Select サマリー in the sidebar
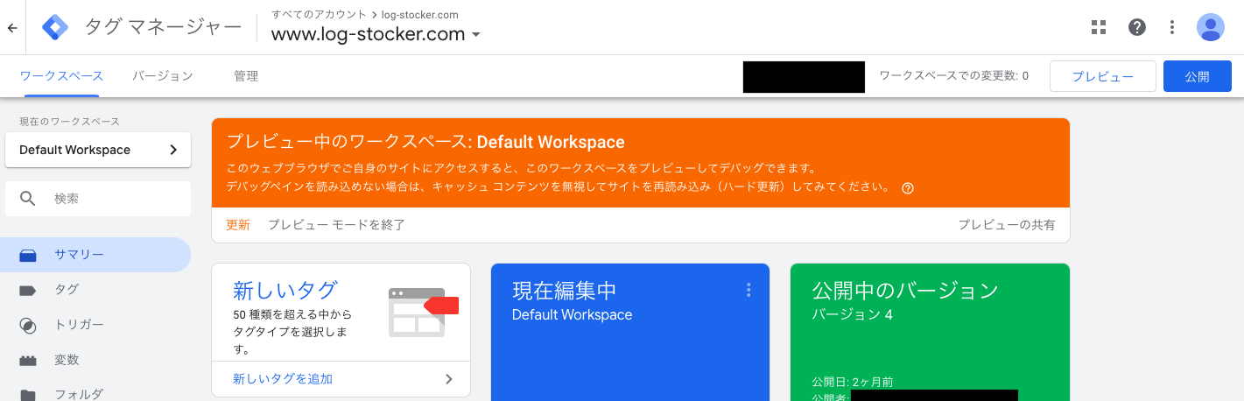Viewport: 1244px width, 401px height. coord(95,255)
